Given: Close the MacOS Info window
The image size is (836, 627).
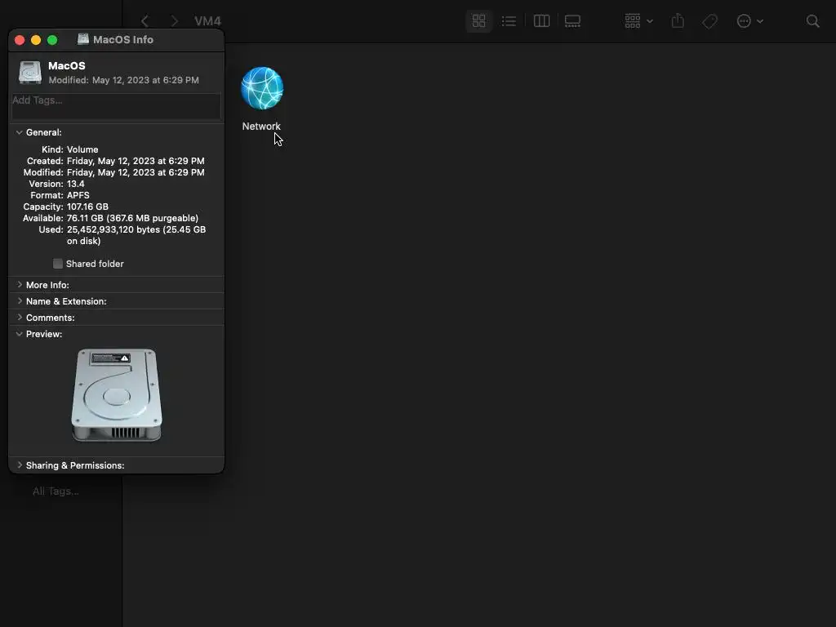Looking at the screenshot, I should pos(20,40).
